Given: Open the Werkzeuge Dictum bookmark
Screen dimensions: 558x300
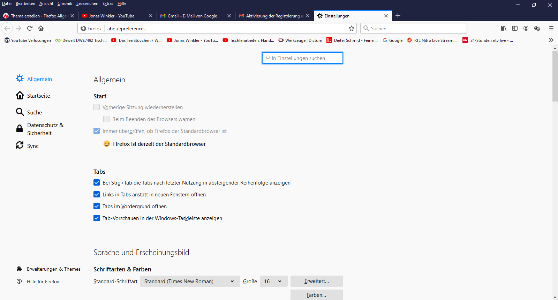Looking at the screenshot, I should pyautogui.click(x=300, y=40).
